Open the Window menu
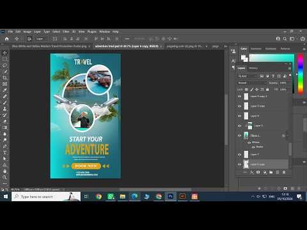 point(104,31)
